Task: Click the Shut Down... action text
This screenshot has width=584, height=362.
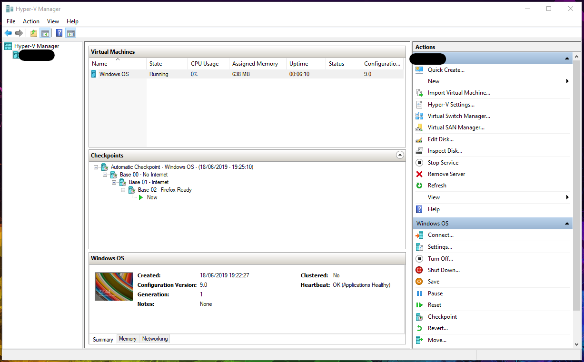Action: (444, 270)
